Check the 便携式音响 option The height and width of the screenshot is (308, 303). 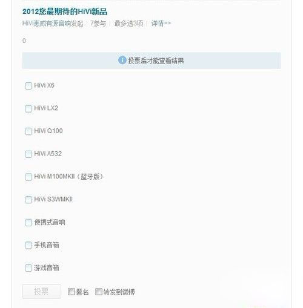click(28, 223)
